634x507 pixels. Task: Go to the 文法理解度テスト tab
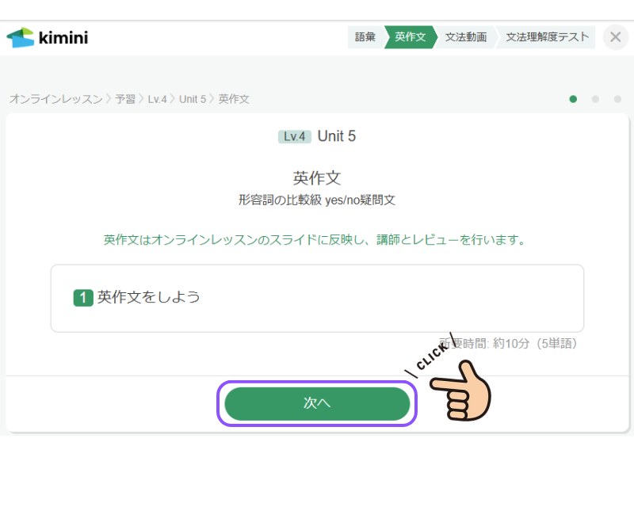[x=547, y=37]
